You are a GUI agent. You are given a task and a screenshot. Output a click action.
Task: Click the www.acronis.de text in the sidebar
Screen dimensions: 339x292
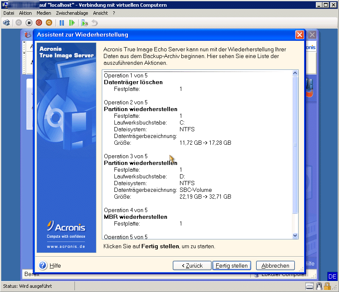point(66,247)
